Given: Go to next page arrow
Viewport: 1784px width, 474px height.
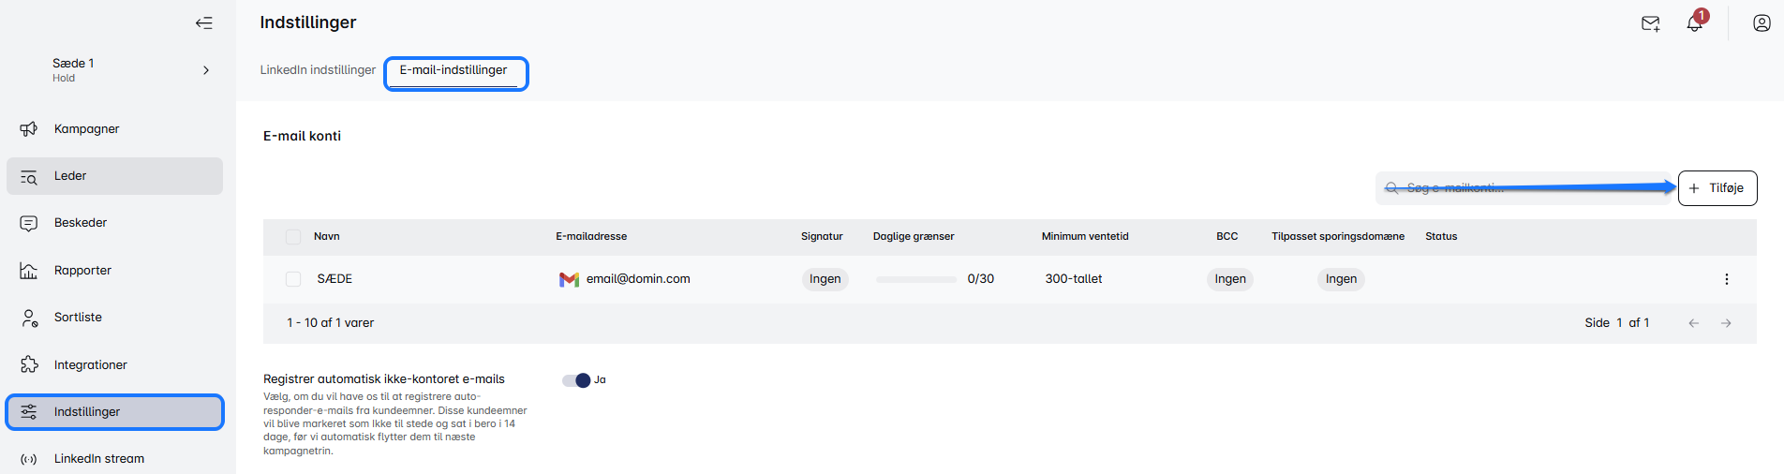Looking at the screenshot, I should point(1726,323).
